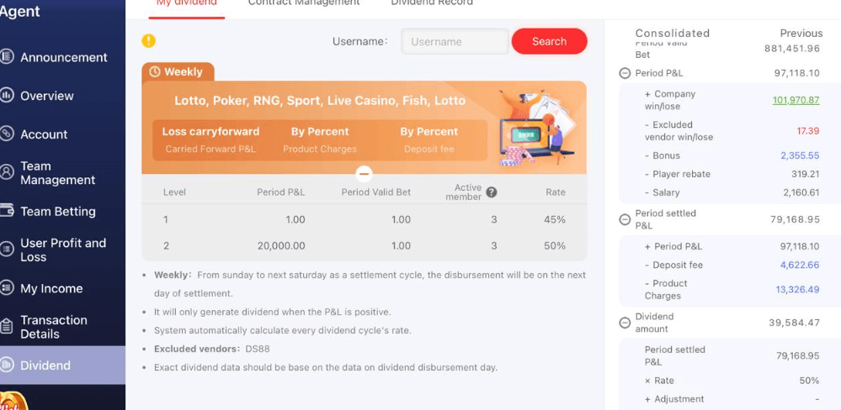Open the Team Management icon
The height and width of the screenshot is (410, 841).
click(8, 172)
